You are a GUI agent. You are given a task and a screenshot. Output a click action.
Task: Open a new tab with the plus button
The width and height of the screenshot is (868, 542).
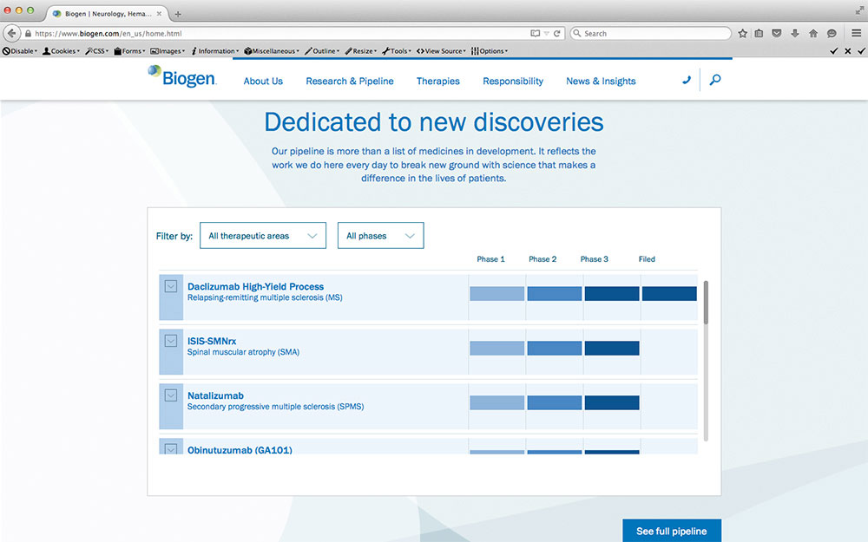click(178, 14)
